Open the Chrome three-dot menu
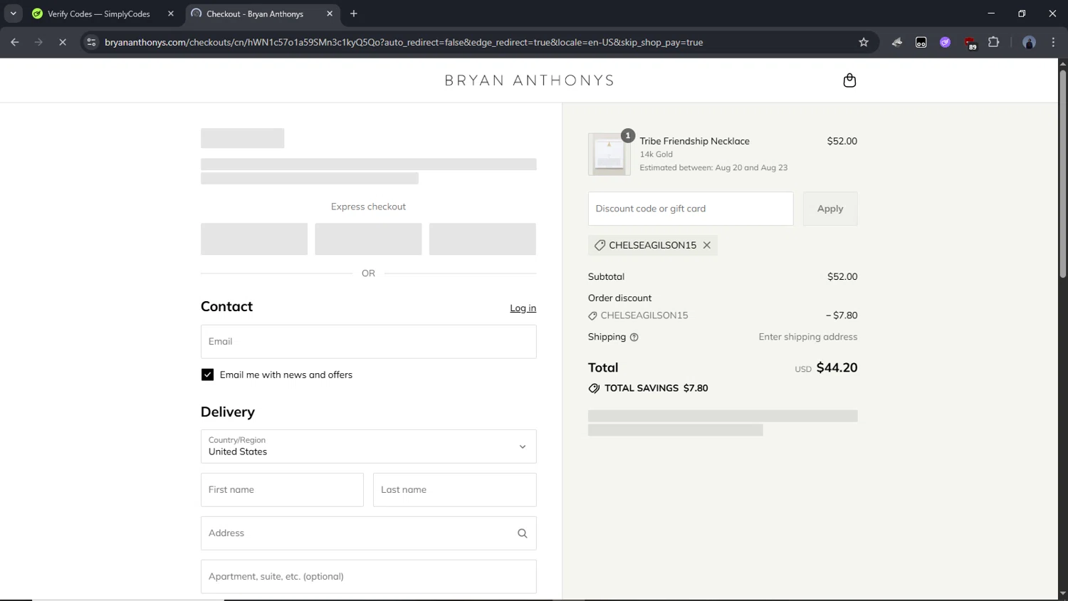Image resolution: width=1068 pixels, height=601 pixels. (x=1053, y=42)
